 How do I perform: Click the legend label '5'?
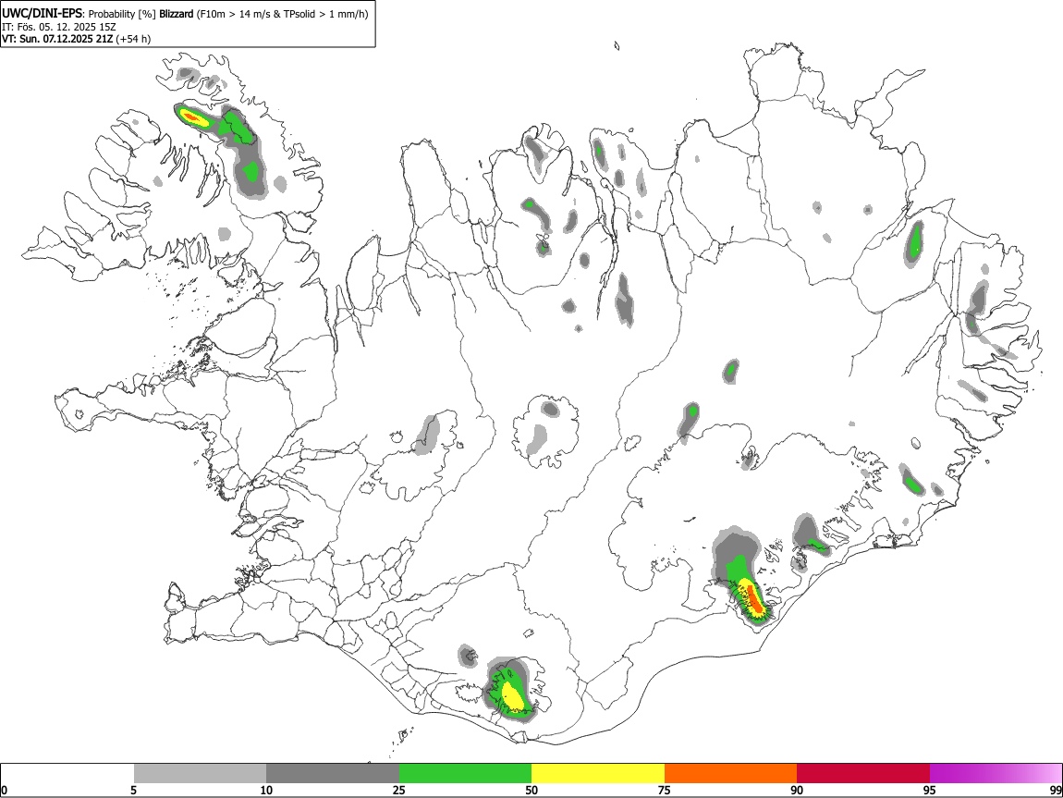(133, 790)
